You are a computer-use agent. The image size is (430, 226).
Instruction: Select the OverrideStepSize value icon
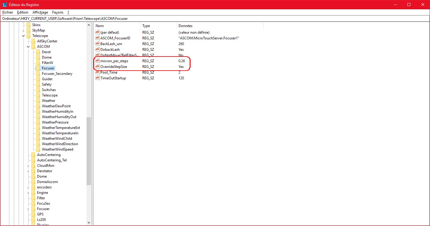[97, 67]
